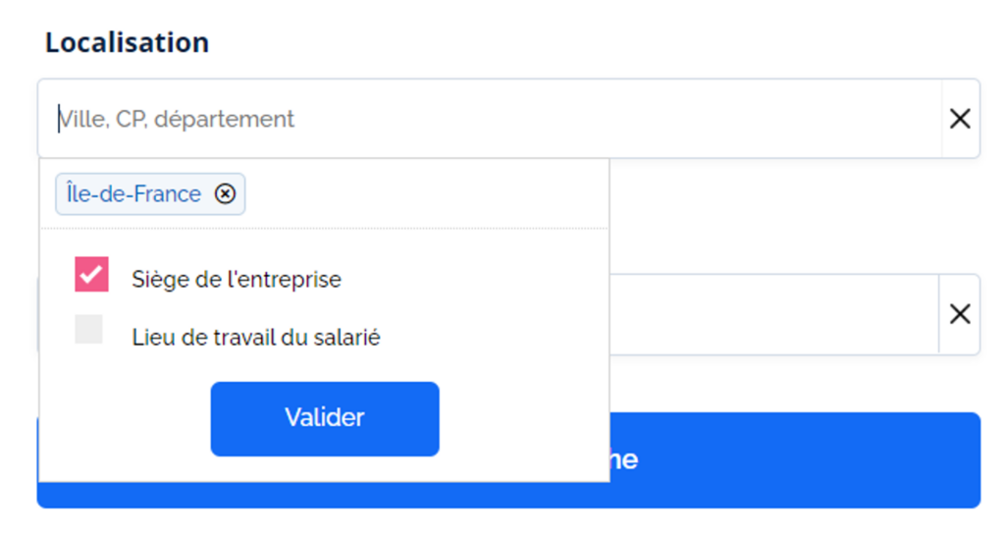Click the blank area left of Valider
1005x537 pixels.
pyautogui.click(x=123, y=419)
